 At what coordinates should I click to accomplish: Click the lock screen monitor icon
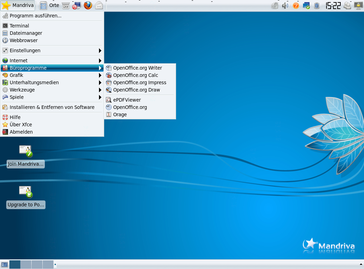pyautogui.click(x=358, y=5)
